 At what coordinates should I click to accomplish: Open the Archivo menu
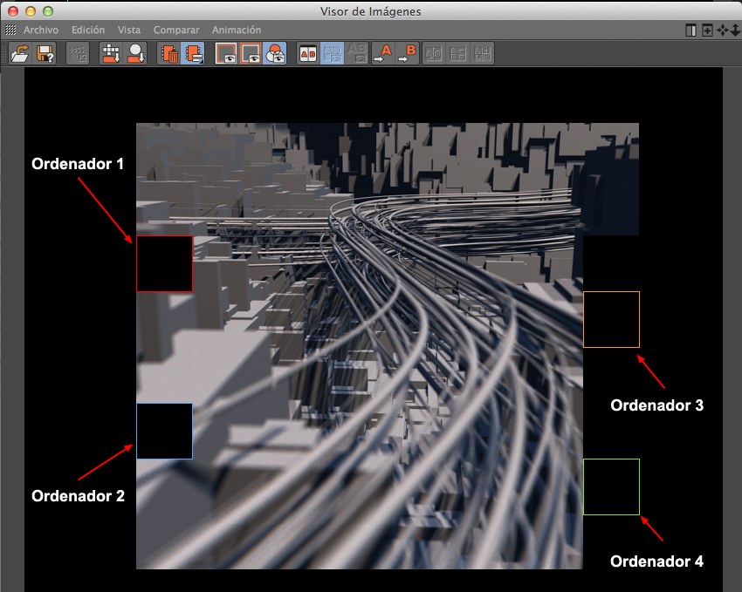click(x=41, y=31)
